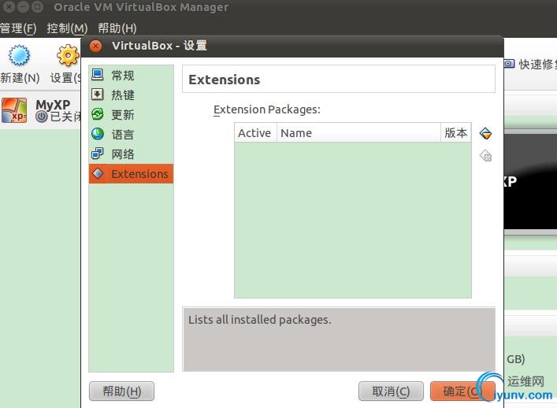This screenshot has height=408, width=557.
Task: Select the 常规 general settings icon
Action: (98, 75)
